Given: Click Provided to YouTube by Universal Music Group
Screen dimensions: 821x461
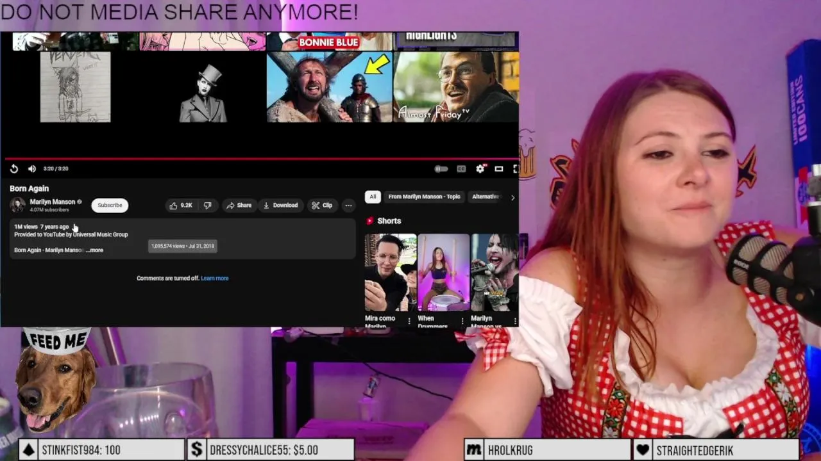Looking at the screenshot, I should [x=71, y=234].
